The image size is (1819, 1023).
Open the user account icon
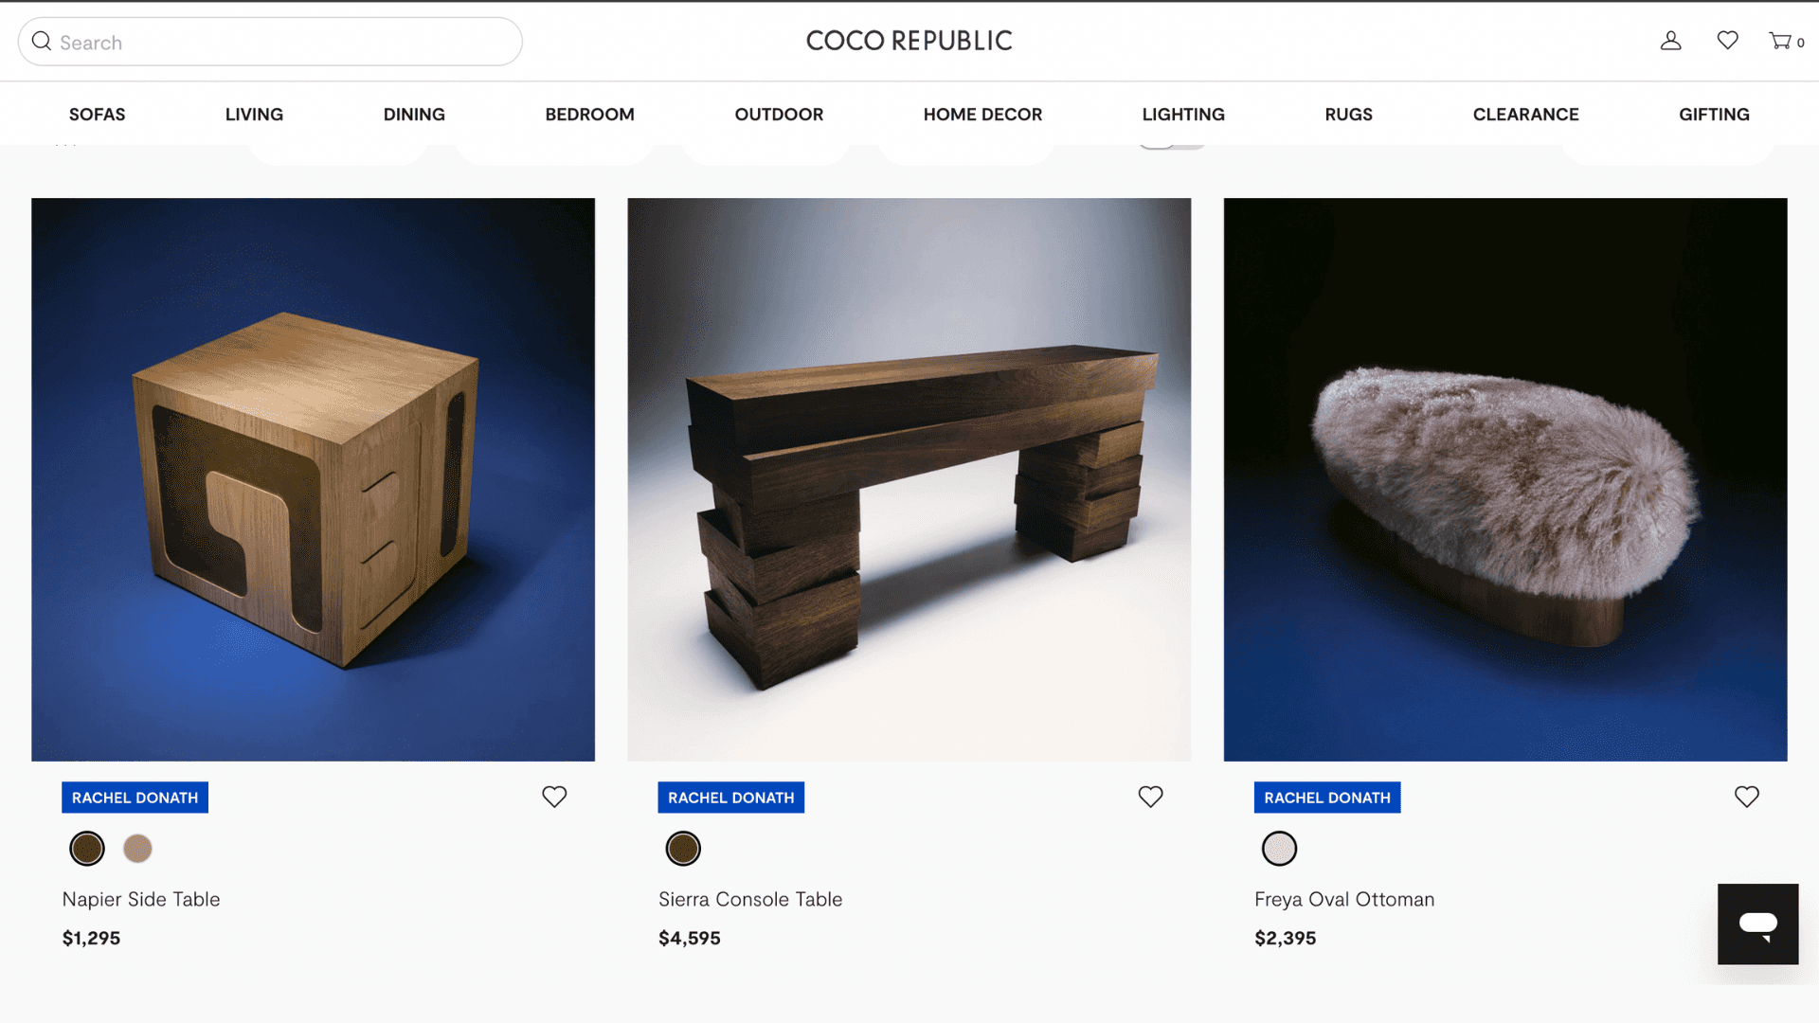[1670, 41]
